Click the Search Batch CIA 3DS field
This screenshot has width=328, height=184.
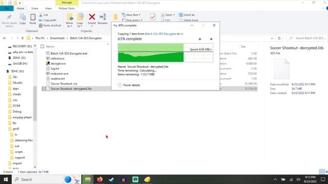coord(307,38)
